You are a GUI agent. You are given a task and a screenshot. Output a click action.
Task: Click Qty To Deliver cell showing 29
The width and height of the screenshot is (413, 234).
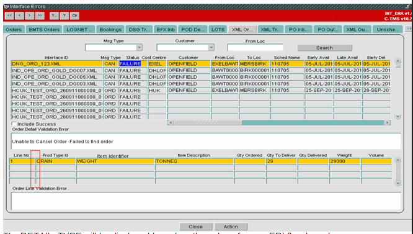[281, 161]
